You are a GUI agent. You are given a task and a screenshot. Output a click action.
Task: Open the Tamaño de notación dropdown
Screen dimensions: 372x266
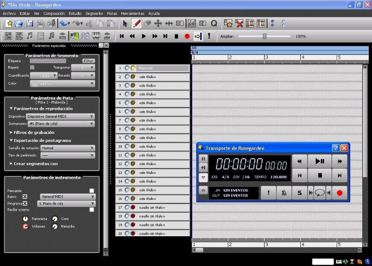68,148
